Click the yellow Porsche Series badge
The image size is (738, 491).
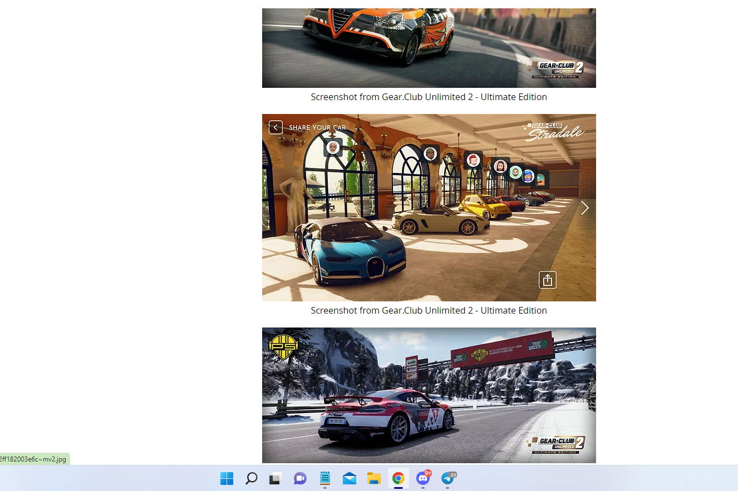tap(283, 346)
